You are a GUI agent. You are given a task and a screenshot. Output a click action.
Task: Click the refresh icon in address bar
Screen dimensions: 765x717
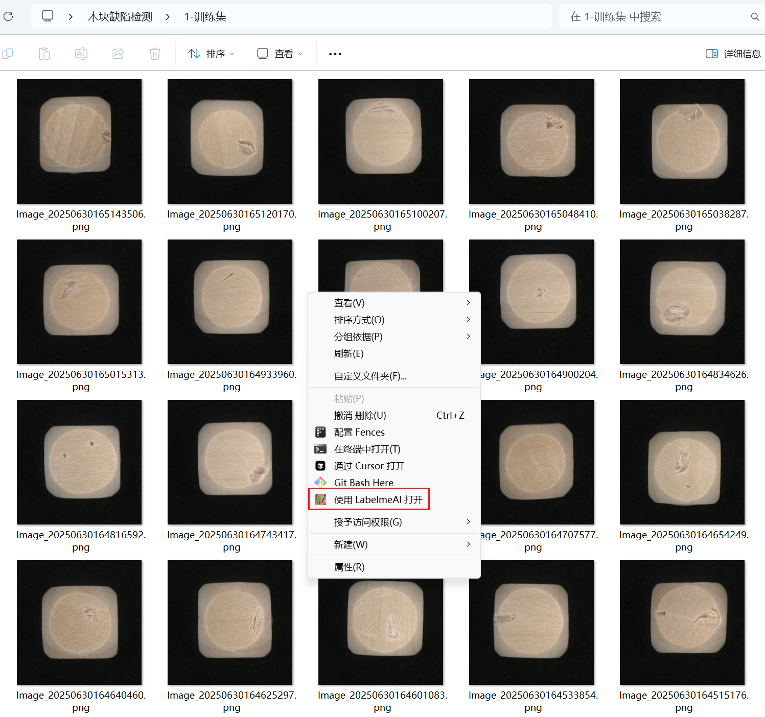pos(8,17)
